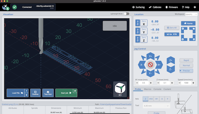This screenshot has width=199, height=114.
Task: Jog diagonally X- Y+ arrow
Action: pyautogui.click(x=144, y=58)
